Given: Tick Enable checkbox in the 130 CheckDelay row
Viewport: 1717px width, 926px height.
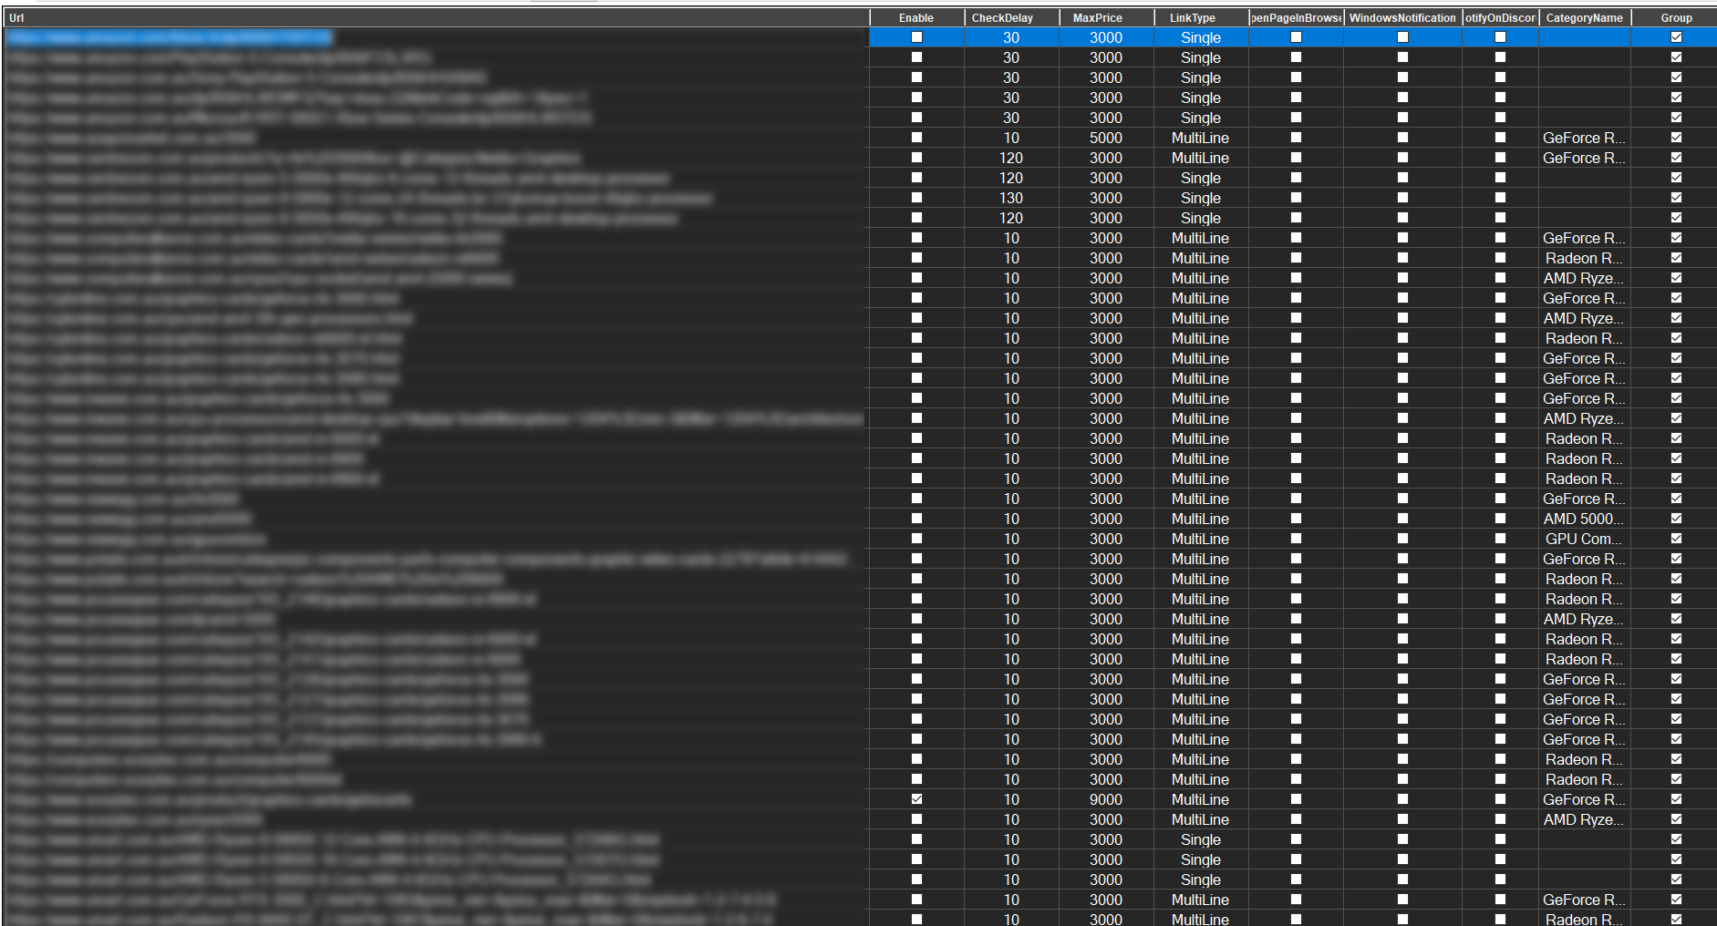Looking at the screenshot, I should coord(916,198).
